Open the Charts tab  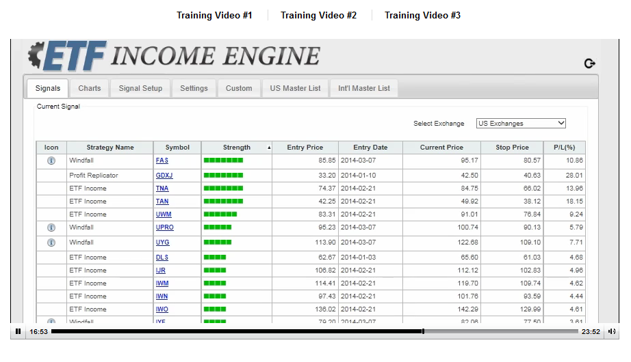tap(90, 88)
